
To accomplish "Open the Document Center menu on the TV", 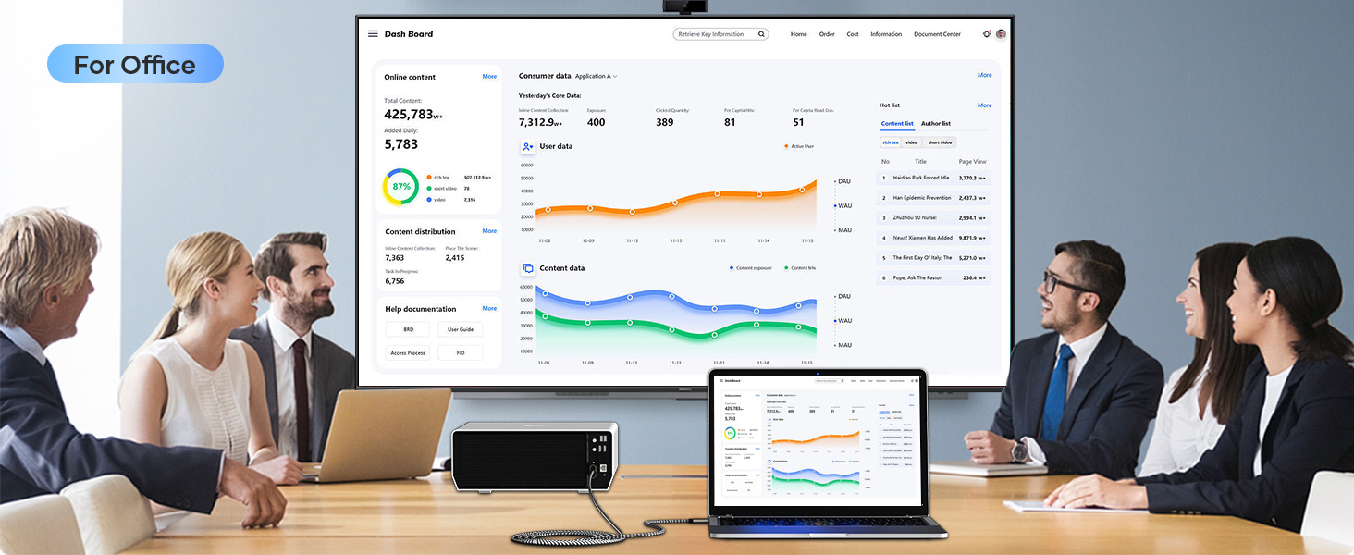I will (x=937, y=34).
